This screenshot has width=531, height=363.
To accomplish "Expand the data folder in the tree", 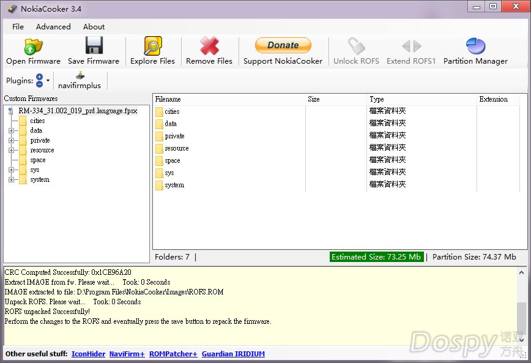I will click(11, 131).
